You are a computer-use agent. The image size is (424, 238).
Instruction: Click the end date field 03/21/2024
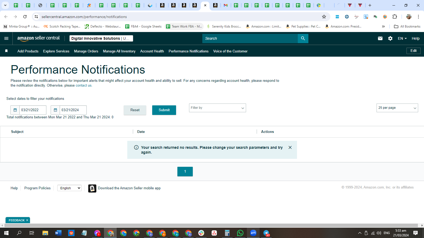click(x=73, y=110)
